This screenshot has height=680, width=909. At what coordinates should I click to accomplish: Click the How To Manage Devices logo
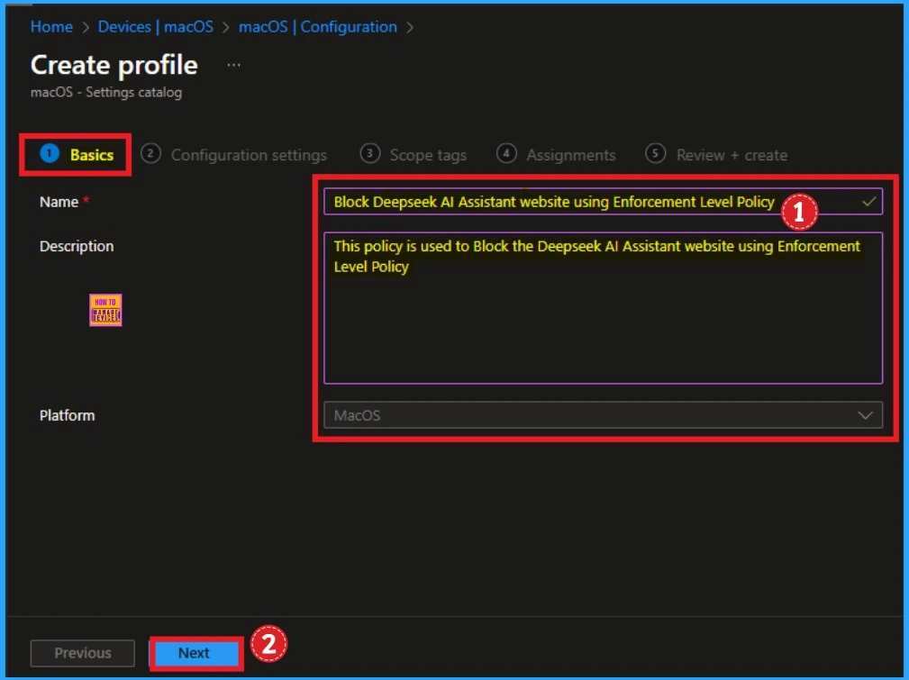click(105, 310)
